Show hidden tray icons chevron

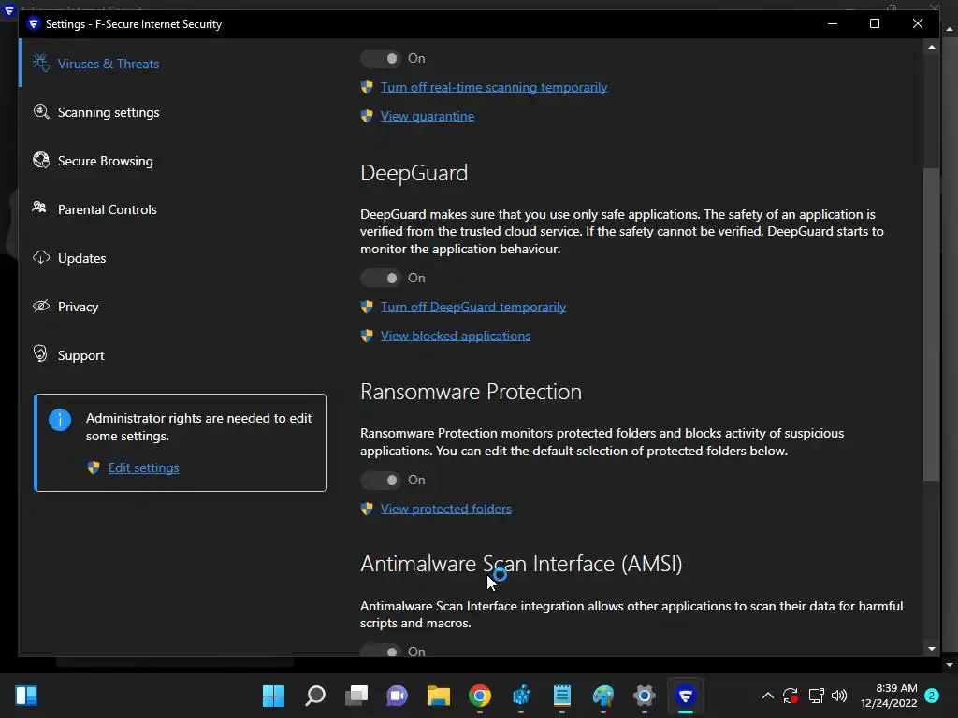(768, 696)
